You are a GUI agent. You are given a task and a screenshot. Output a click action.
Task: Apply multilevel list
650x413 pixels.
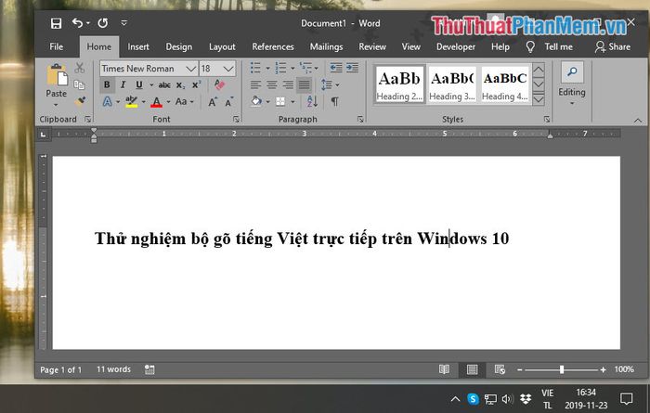pyautogui.click(x=305, y=68)
